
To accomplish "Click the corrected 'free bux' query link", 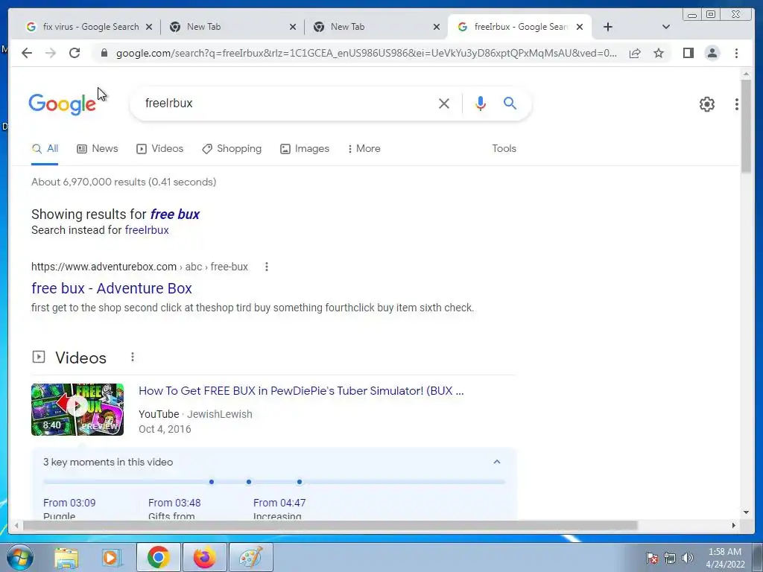I will click(174, 214).
